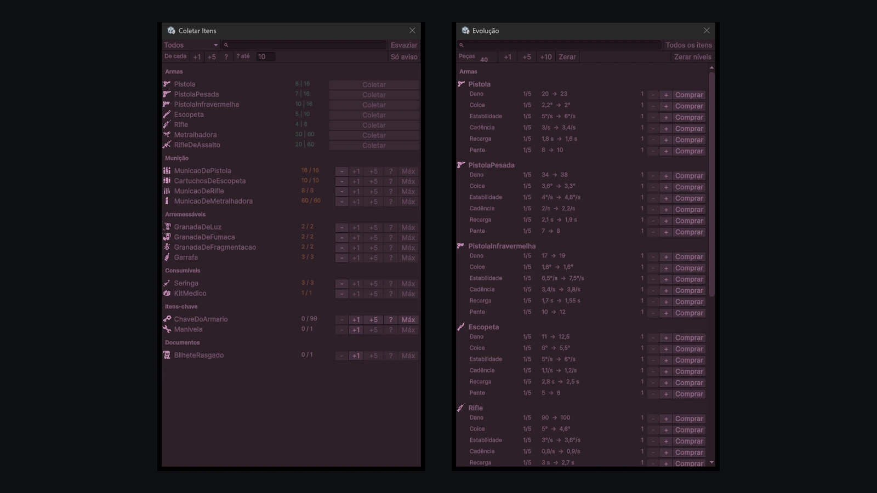This screenshot has width=877, height=493.
Task: Click the ChaveDoArmario key icon
Action: coord(167,319)
